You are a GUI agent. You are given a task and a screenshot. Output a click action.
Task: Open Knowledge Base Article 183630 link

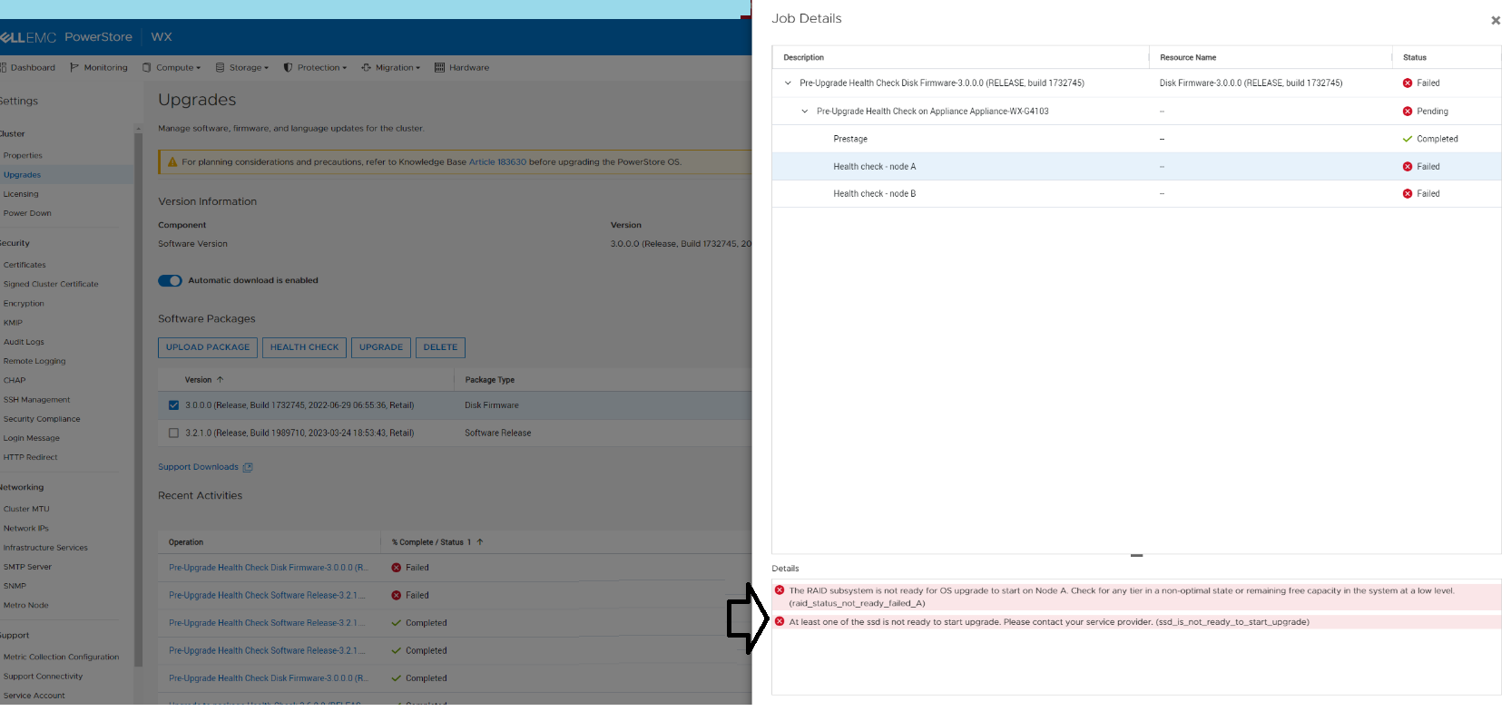coord(497,162)
